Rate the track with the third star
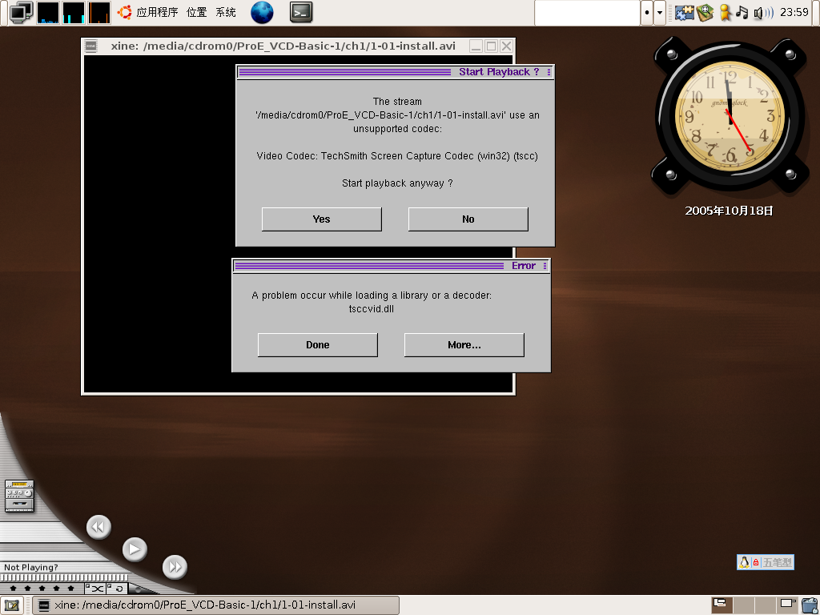The height and width of the screenshot is (615, 820). 42,589
